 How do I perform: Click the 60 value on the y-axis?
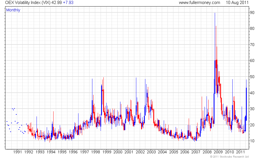pos(252,60)
